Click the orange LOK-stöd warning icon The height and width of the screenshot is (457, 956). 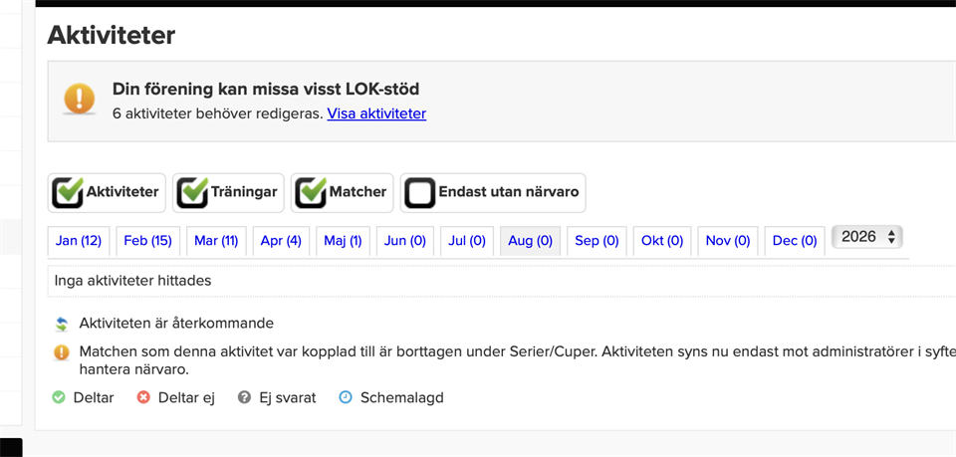pyautogui.click(x=80, y=99)
